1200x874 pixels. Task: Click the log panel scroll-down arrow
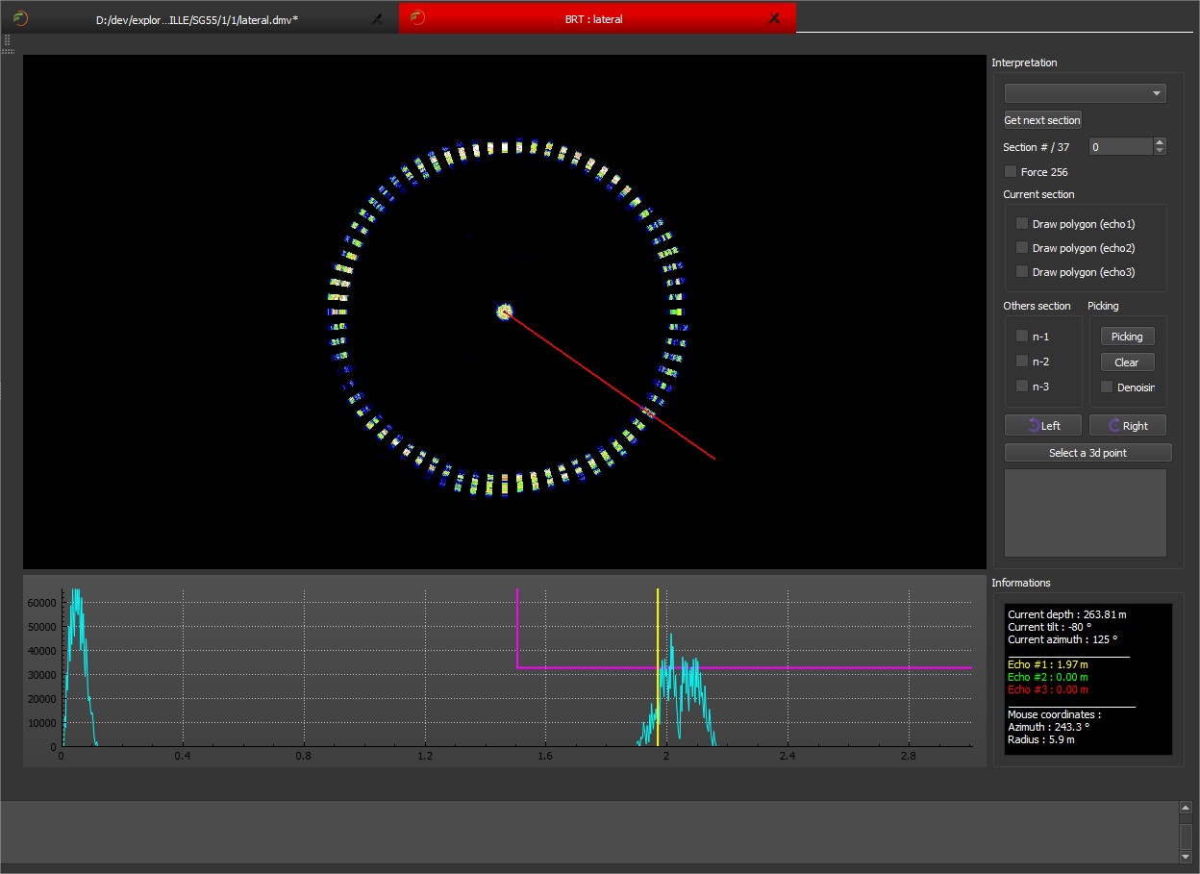1186,856
